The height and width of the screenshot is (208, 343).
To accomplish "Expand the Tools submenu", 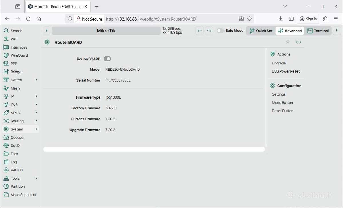I will (x=36, y=179).
